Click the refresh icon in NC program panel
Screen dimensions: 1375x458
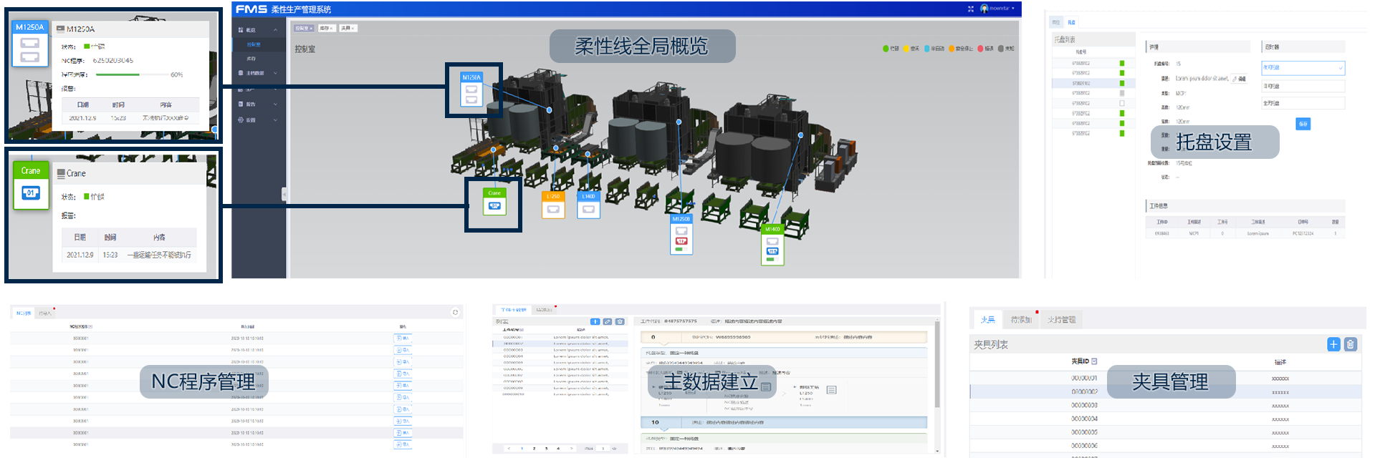coord(455,312)
